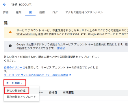Click the 有効期限 column header

tap(68, 92)
